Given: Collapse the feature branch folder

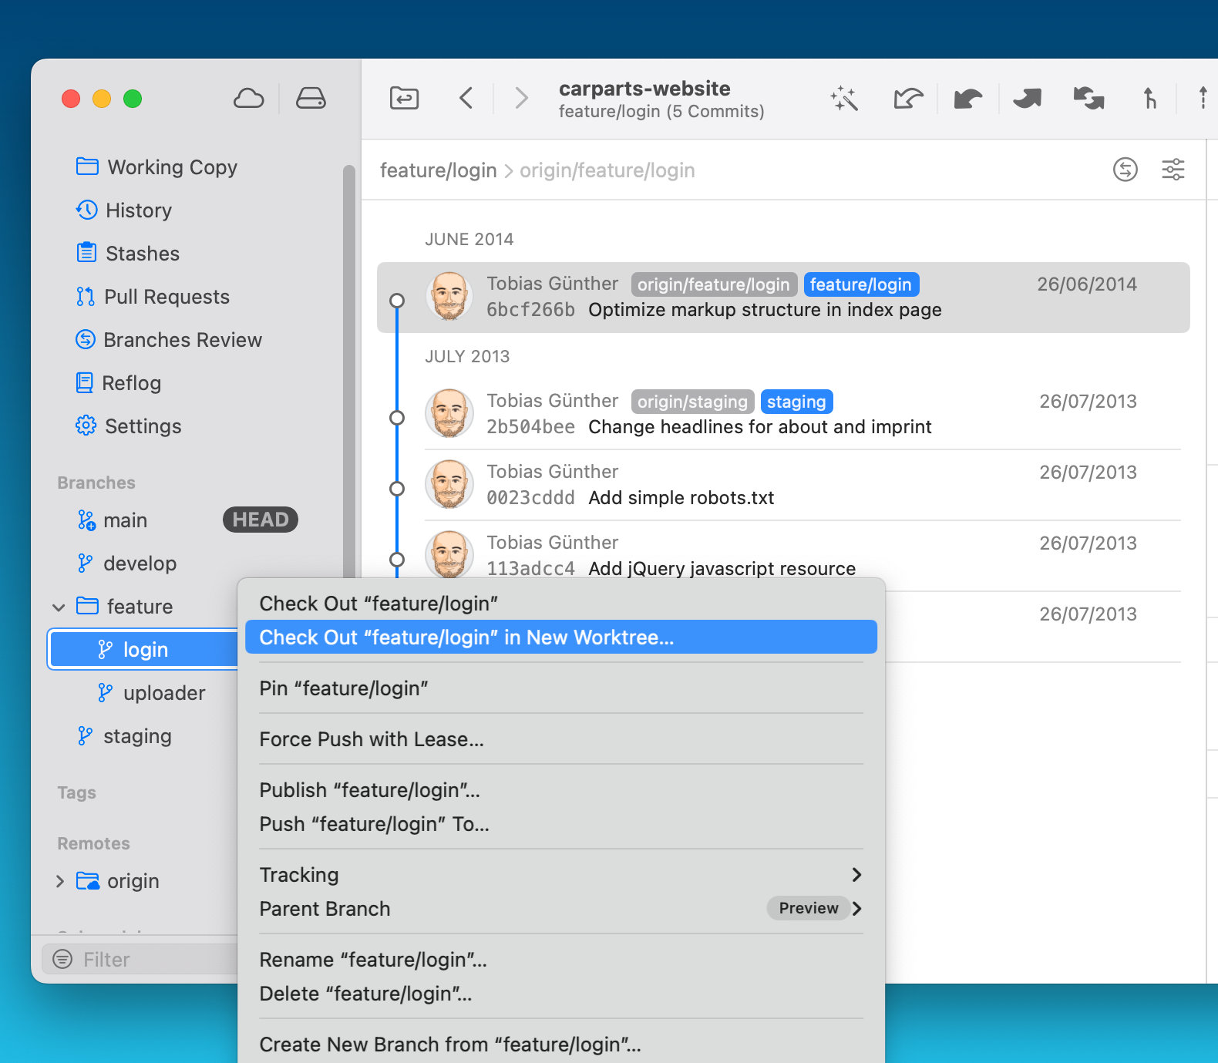Looking at the screenshot, I should 59,607.
